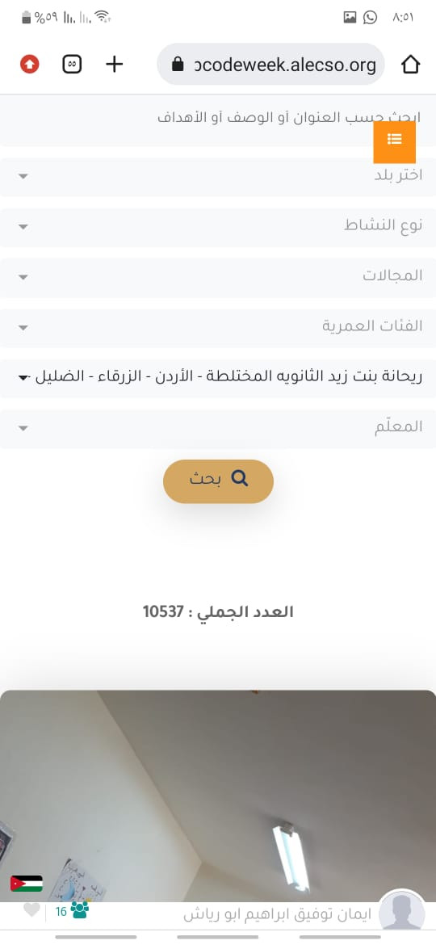Expand the اختر بلد country dropdown
The width and height of the screenshot is (436, 945).
click(218, 177)
